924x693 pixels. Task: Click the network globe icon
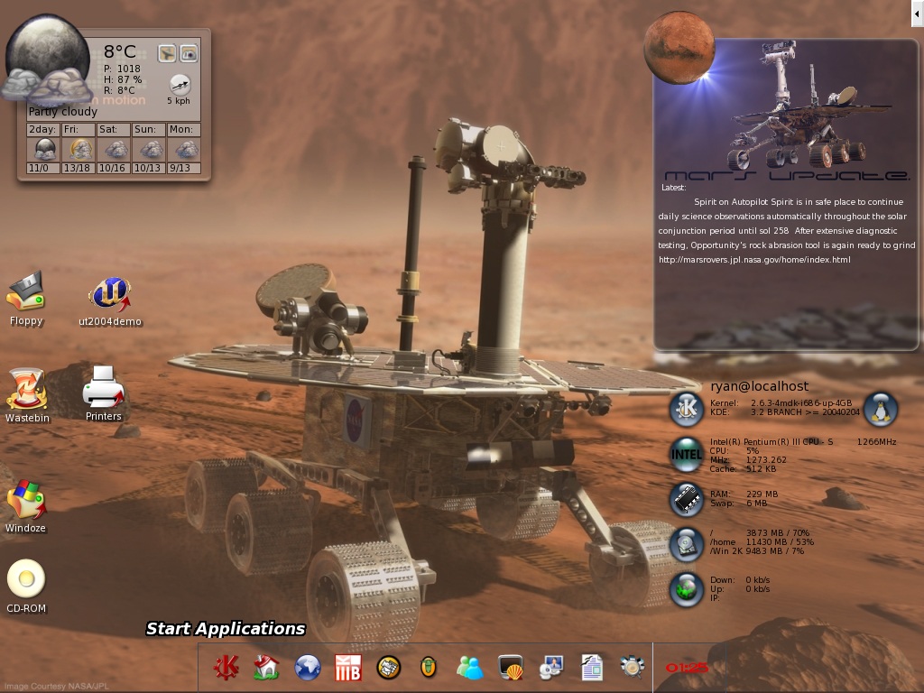(687, 588)
